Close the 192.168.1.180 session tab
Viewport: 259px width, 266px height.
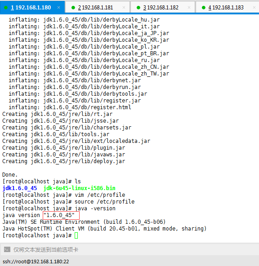[59, 8]
